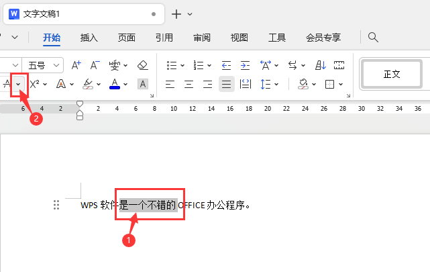Screen dimensions: 430x272
Task: Expand the strikethrough dropdown arrow
Action: click(18, 84)
